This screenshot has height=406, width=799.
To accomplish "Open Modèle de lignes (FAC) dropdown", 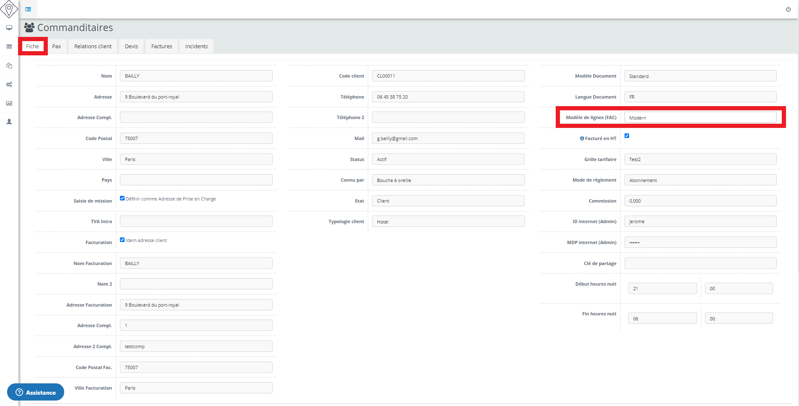I will 700,118.
